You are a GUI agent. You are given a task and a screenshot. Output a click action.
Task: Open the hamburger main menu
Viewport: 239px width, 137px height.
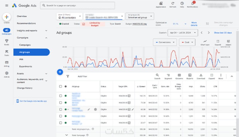tap(7, 5)
